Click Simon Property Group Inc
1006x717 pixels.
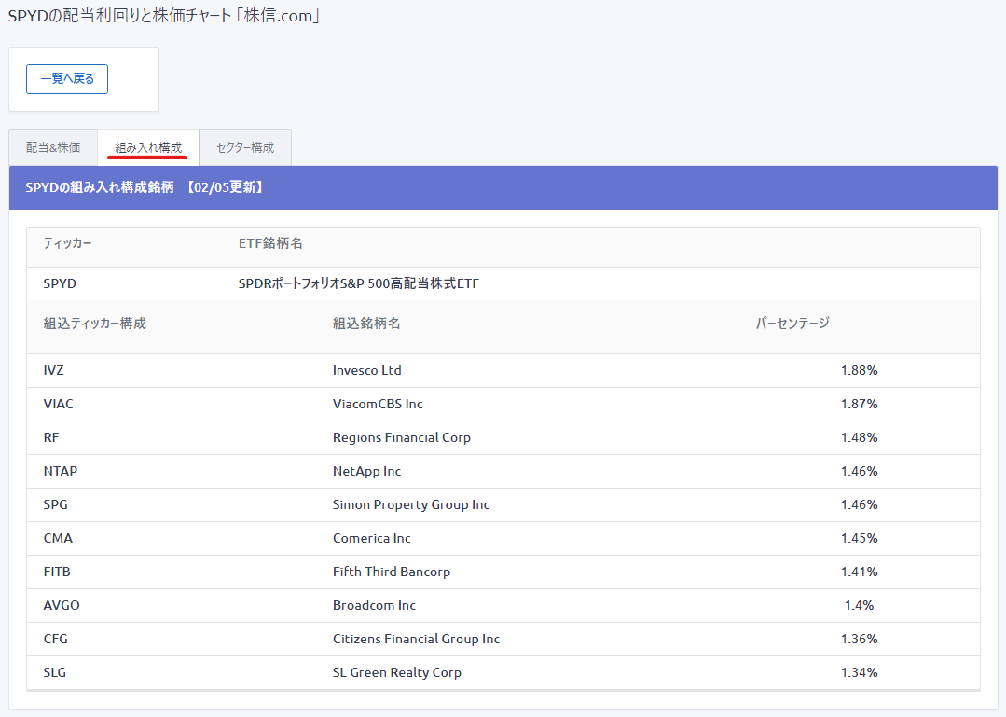coord(411,504)
